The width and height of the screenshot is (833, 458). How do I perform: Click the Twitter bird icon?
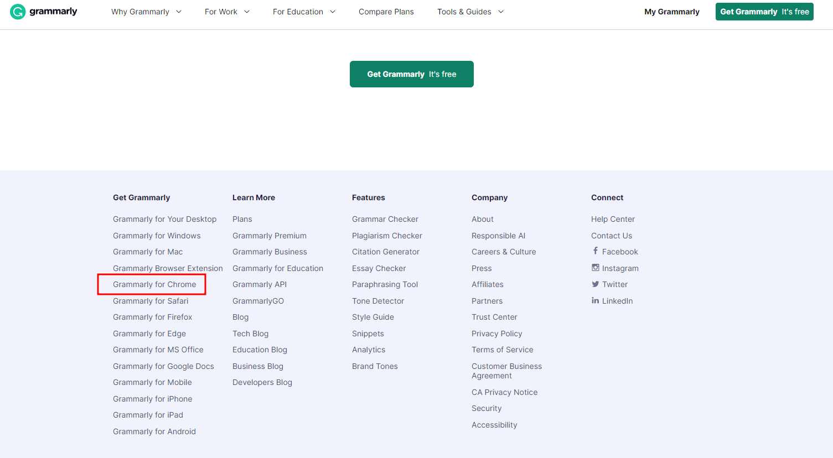pyautogui.click(x=596, y=284)
